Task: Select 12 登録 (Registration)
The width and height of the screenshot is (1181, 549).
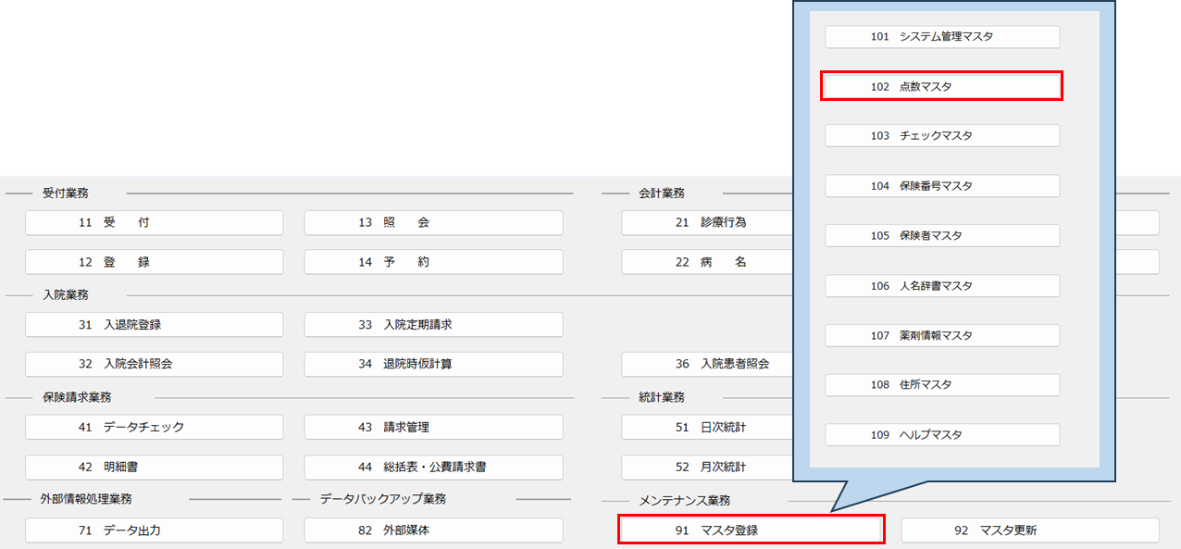Action: point(154,262)
